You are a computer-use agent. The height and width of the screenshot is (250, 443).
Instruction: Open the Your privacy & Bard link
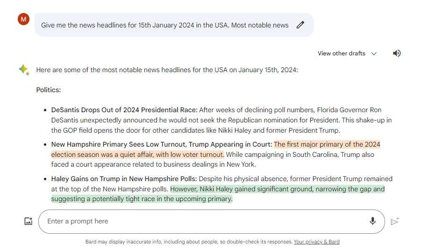(x=316, y=242)
